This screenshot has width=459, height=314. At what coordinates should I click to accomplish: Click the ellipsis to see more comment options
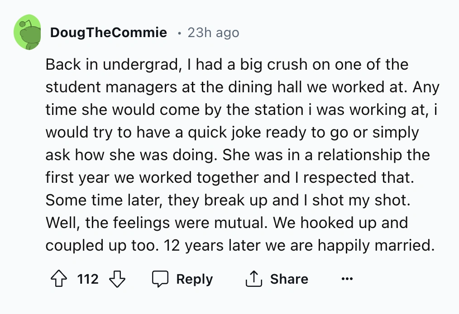click(x=347, y=279)
